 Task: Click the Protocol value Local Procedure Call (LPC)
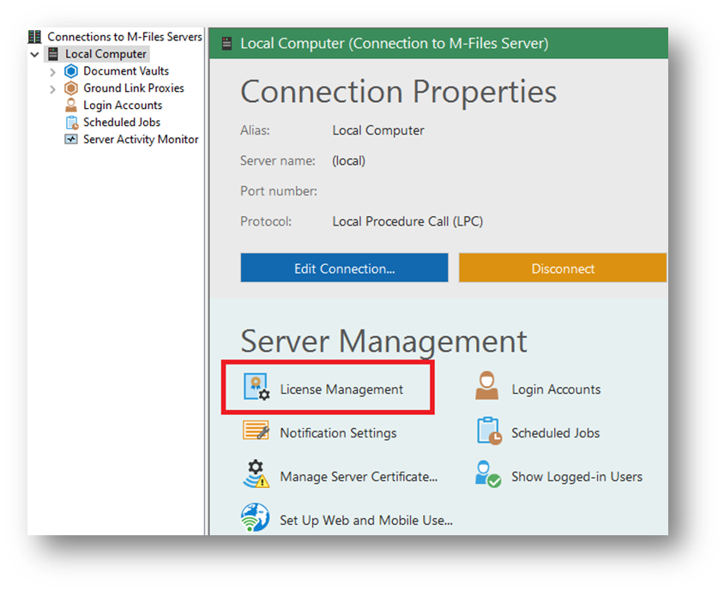407,221
